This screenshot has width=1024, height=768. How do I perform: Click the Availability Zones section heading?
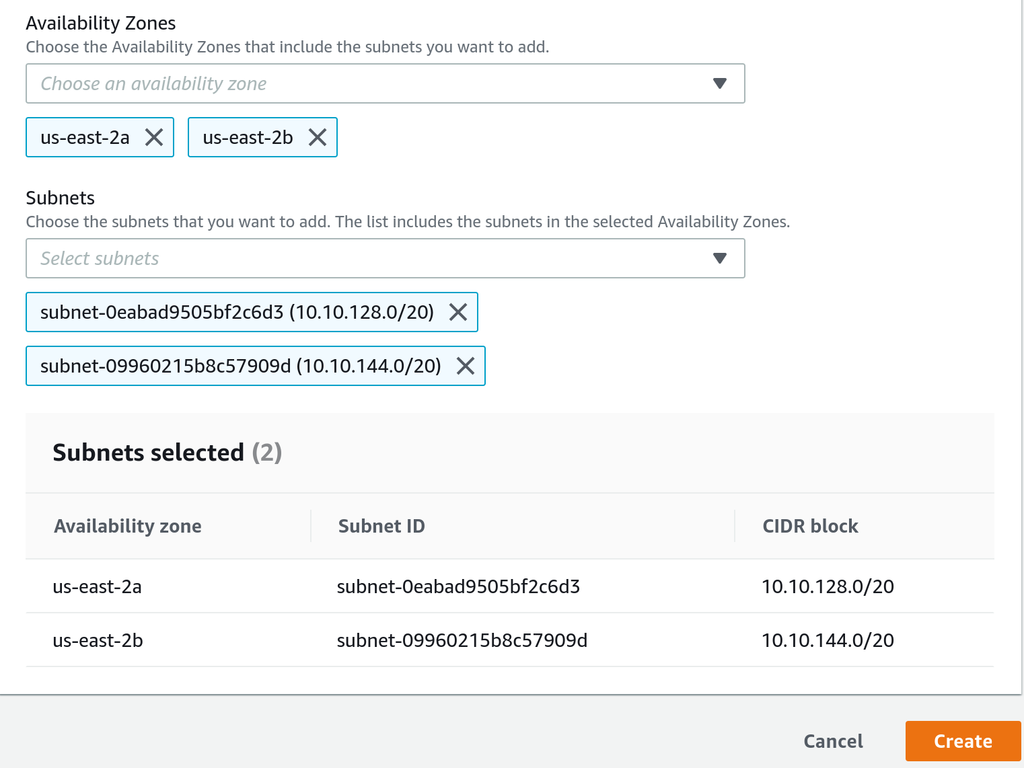pyautogui.click(x=100, y=23)
